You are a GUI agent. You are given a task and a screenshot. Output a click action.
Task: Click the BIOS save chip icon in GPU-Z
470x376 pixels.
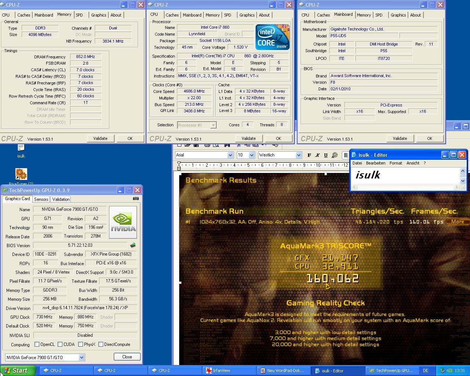133,245
